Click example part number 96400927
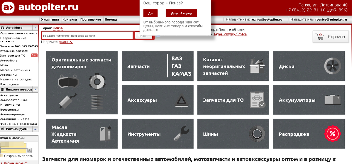Viewport: 352px width, 164px height. click(x=66, y=42)
